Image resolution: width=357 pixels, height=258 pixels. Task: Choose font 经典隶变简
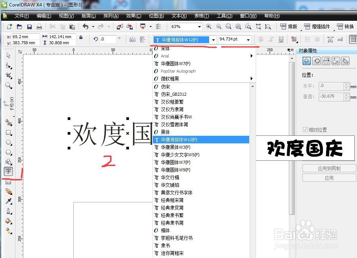(x=201, y=208)
